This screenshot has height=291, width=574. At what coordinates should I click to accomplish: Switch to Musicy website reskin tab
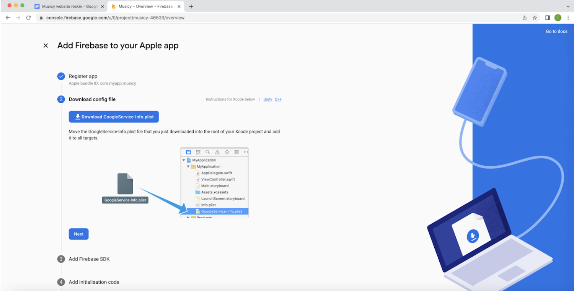tap(69, 7)
